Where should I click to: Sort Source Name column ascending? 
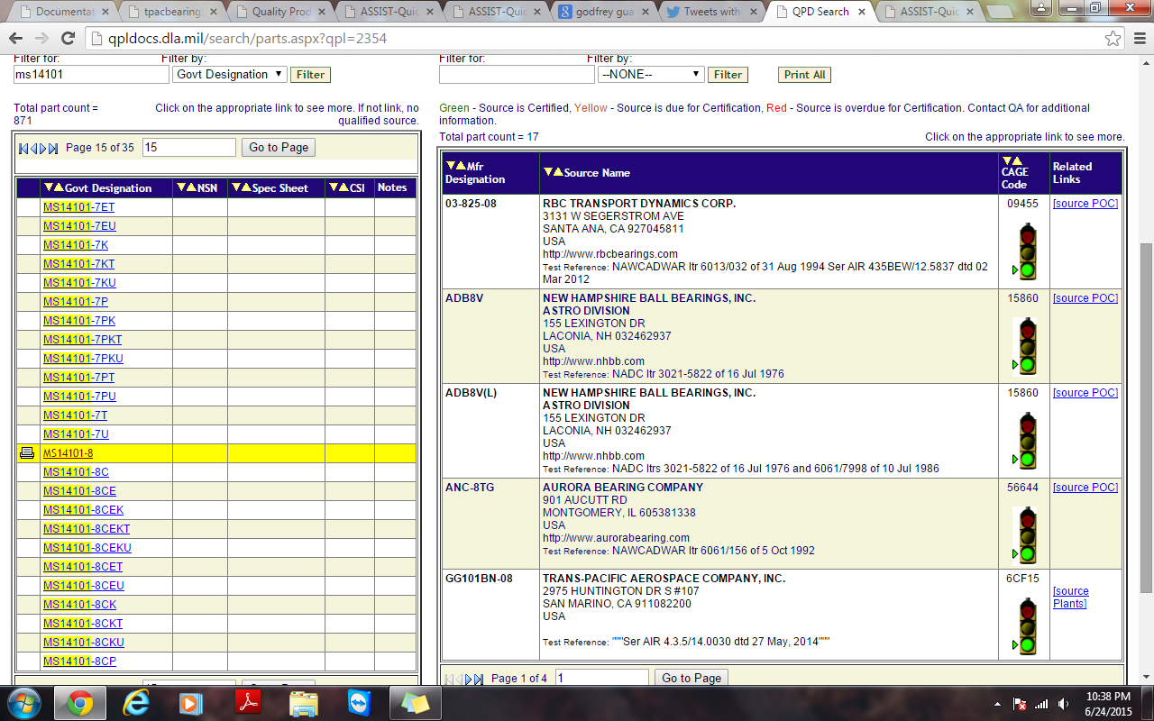click(558, 172)
